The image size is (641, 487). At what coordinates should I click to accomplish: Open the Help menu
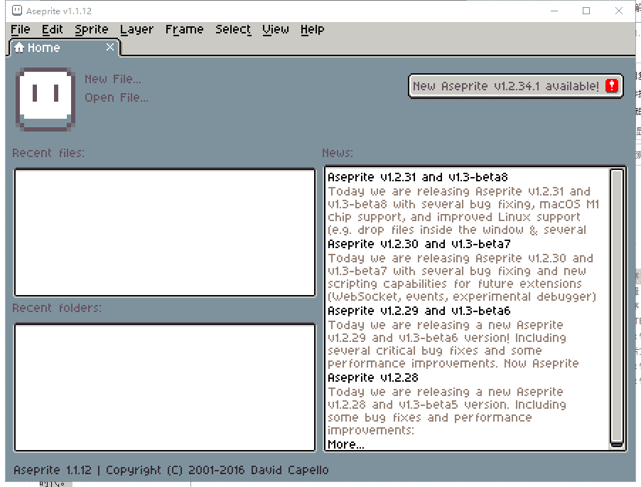(312, 29)
